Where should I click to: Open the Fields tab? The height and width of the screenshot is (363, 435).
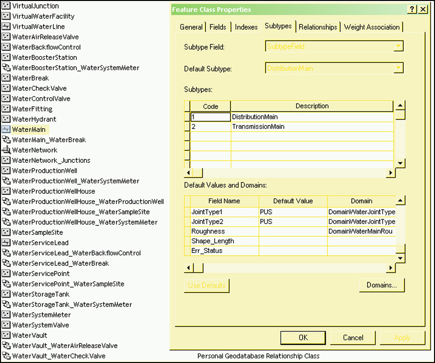coord(218,27)
